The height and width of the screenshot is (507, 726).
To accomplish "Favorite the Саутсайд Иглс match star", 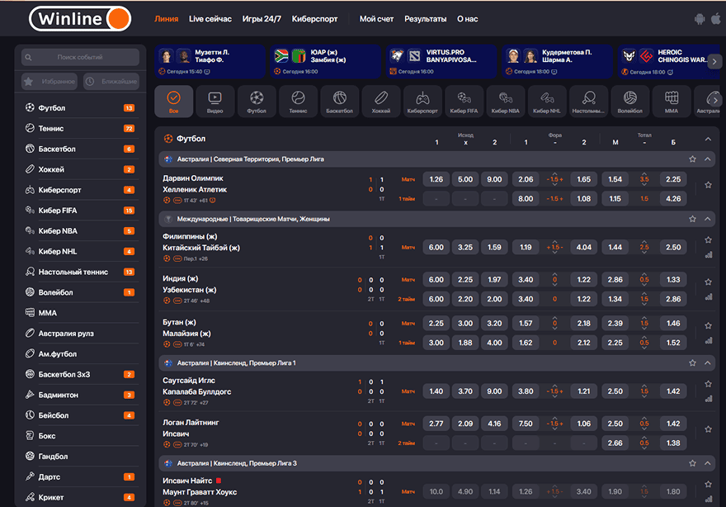I will click(708, 384).
